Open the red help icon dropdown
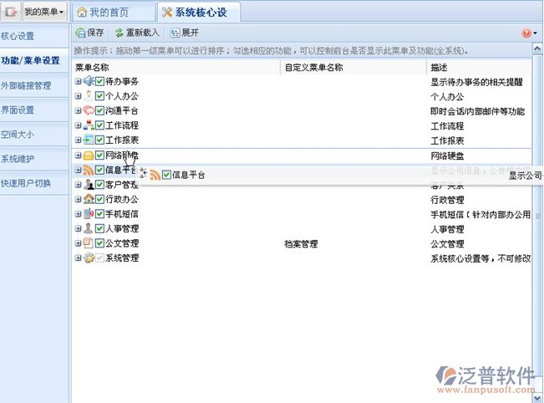544x403 pixels. click(x=529, y=33)
